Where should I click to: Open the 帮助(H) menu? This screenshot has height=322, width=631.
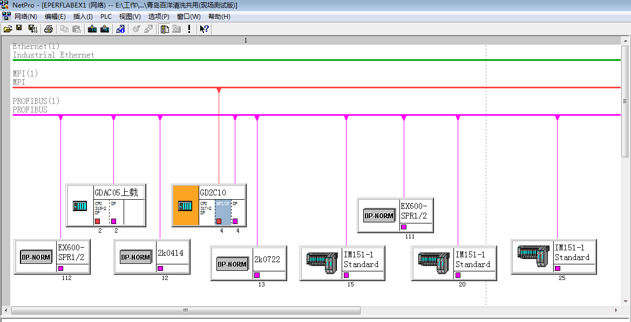coord(219,17)
